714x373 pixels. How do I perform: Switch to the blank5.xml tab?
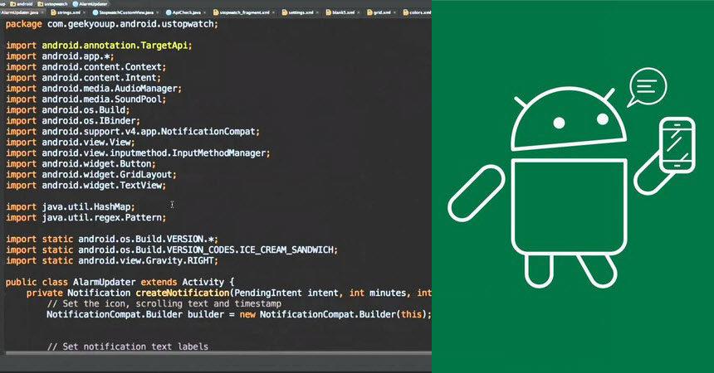(343, 12)
